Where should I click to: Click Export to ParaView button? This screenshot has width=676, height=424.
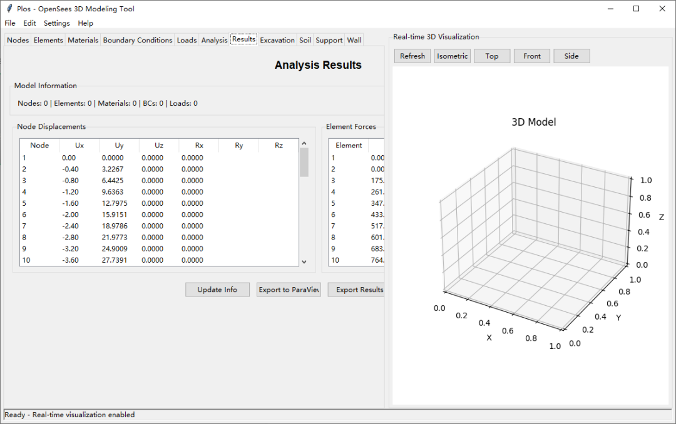click(289, 290)
